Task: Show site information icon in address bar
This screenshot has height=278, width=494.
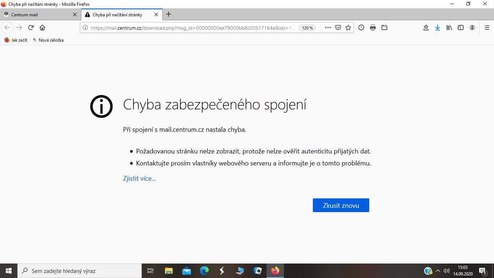Action: pyautogui.click(x=85, y=28)
